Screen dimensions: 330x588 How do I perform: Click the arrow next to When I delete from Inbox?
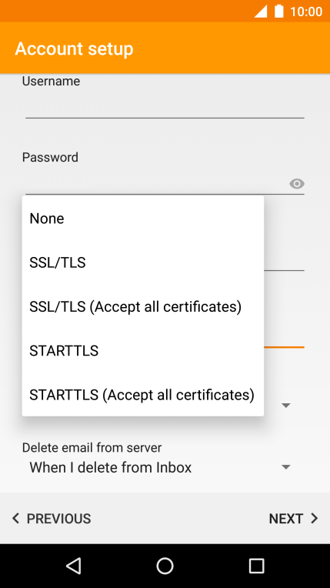tap(285, 467)
